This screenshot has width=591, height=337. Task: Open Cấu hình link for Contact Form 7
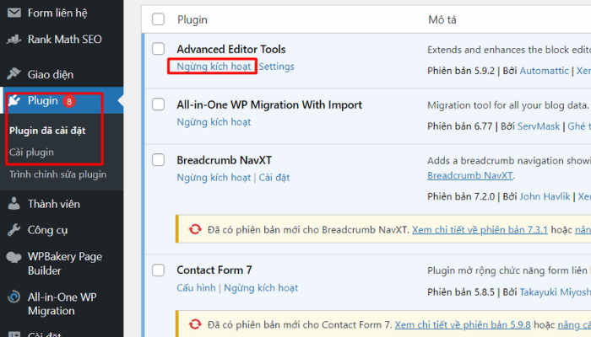(x=197, y=288)
